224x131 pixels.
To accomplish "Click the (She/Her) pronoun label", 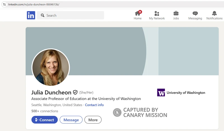I will tap(86, 92).
